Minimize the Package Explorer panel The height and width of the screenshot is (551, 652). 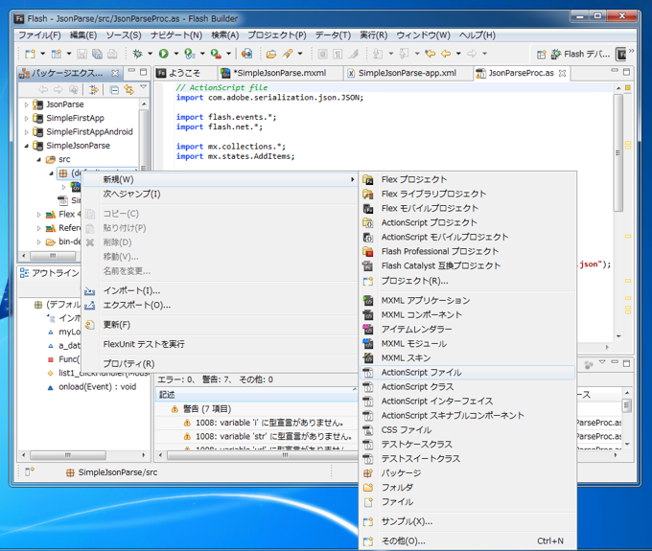point(131,72)
